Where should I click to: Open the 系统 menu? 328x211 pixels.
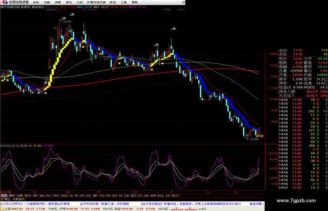point(36,2)
